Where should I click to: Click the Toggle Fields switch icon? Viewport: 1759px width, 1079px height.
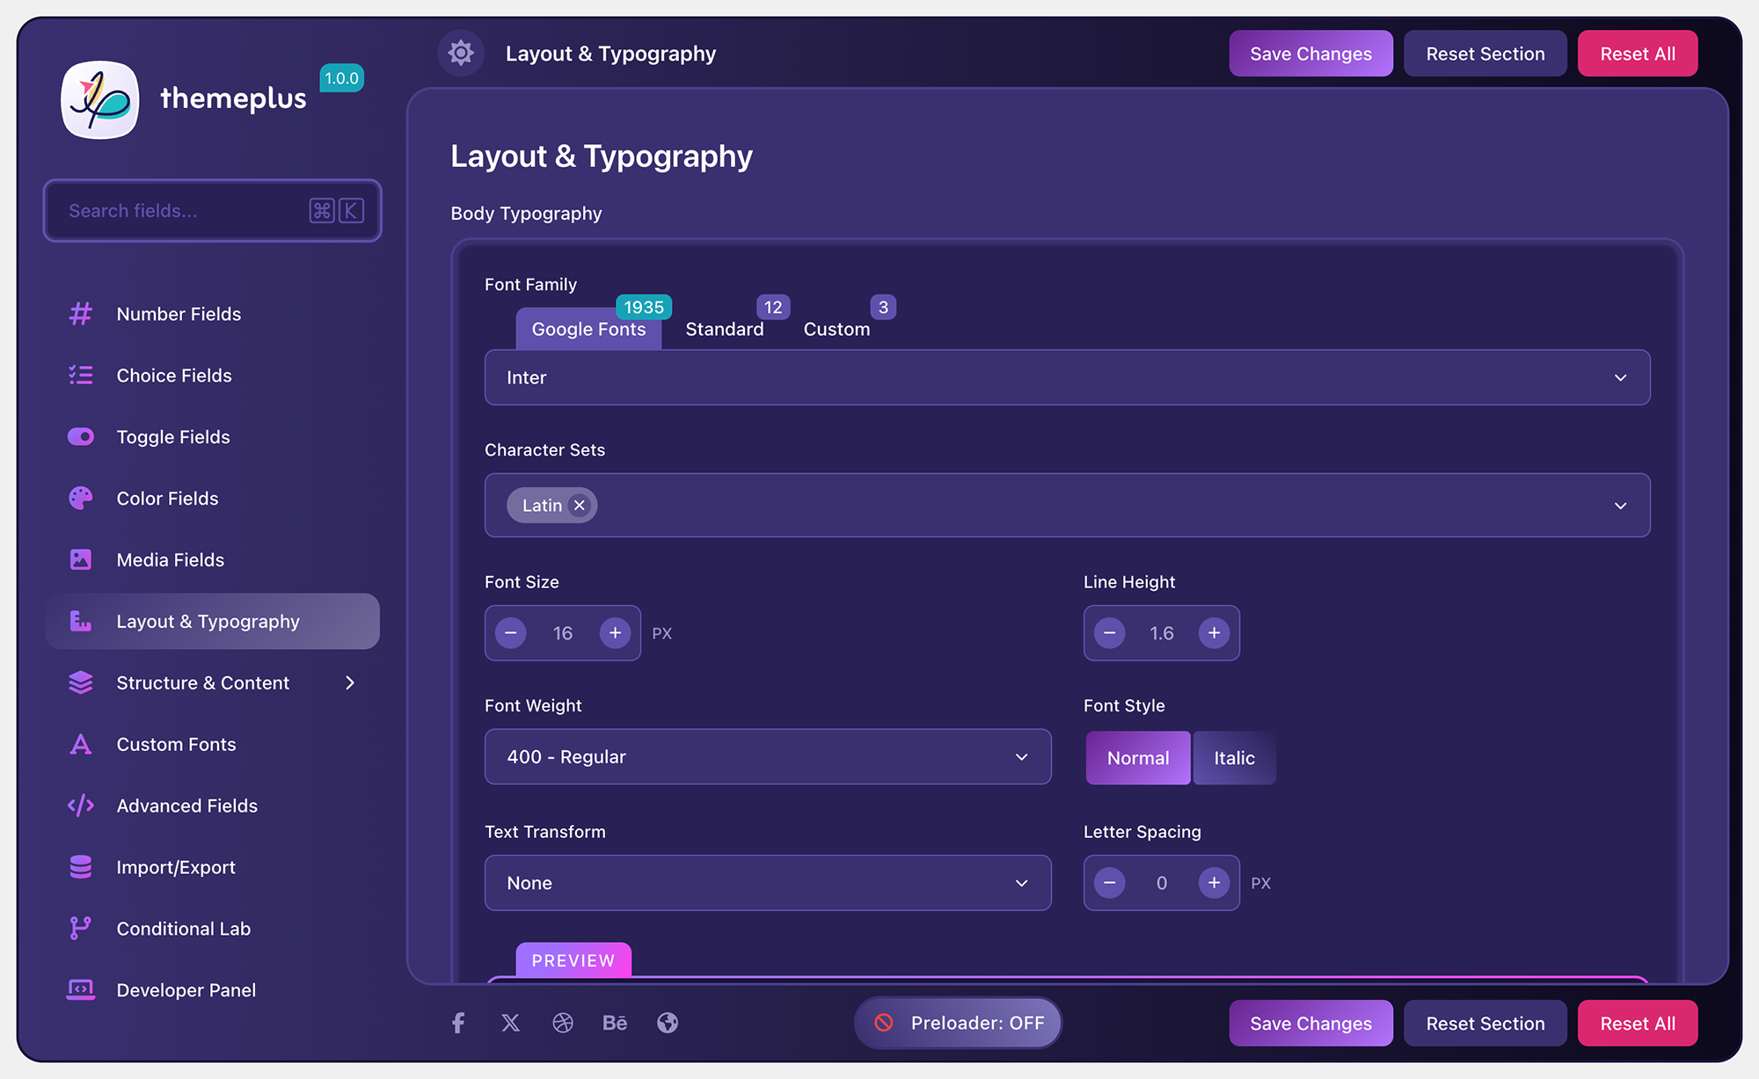coord(81,437)
